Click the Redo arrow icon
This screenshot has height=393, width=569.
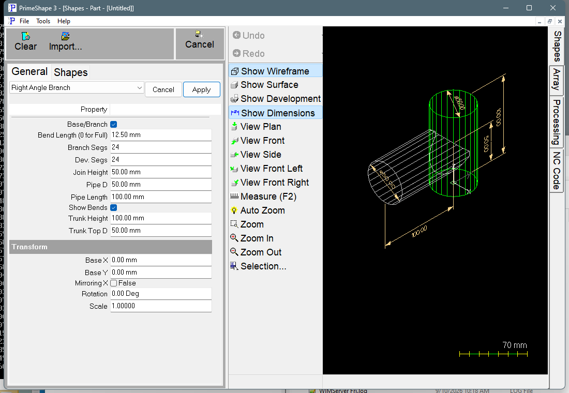[236, 53]
